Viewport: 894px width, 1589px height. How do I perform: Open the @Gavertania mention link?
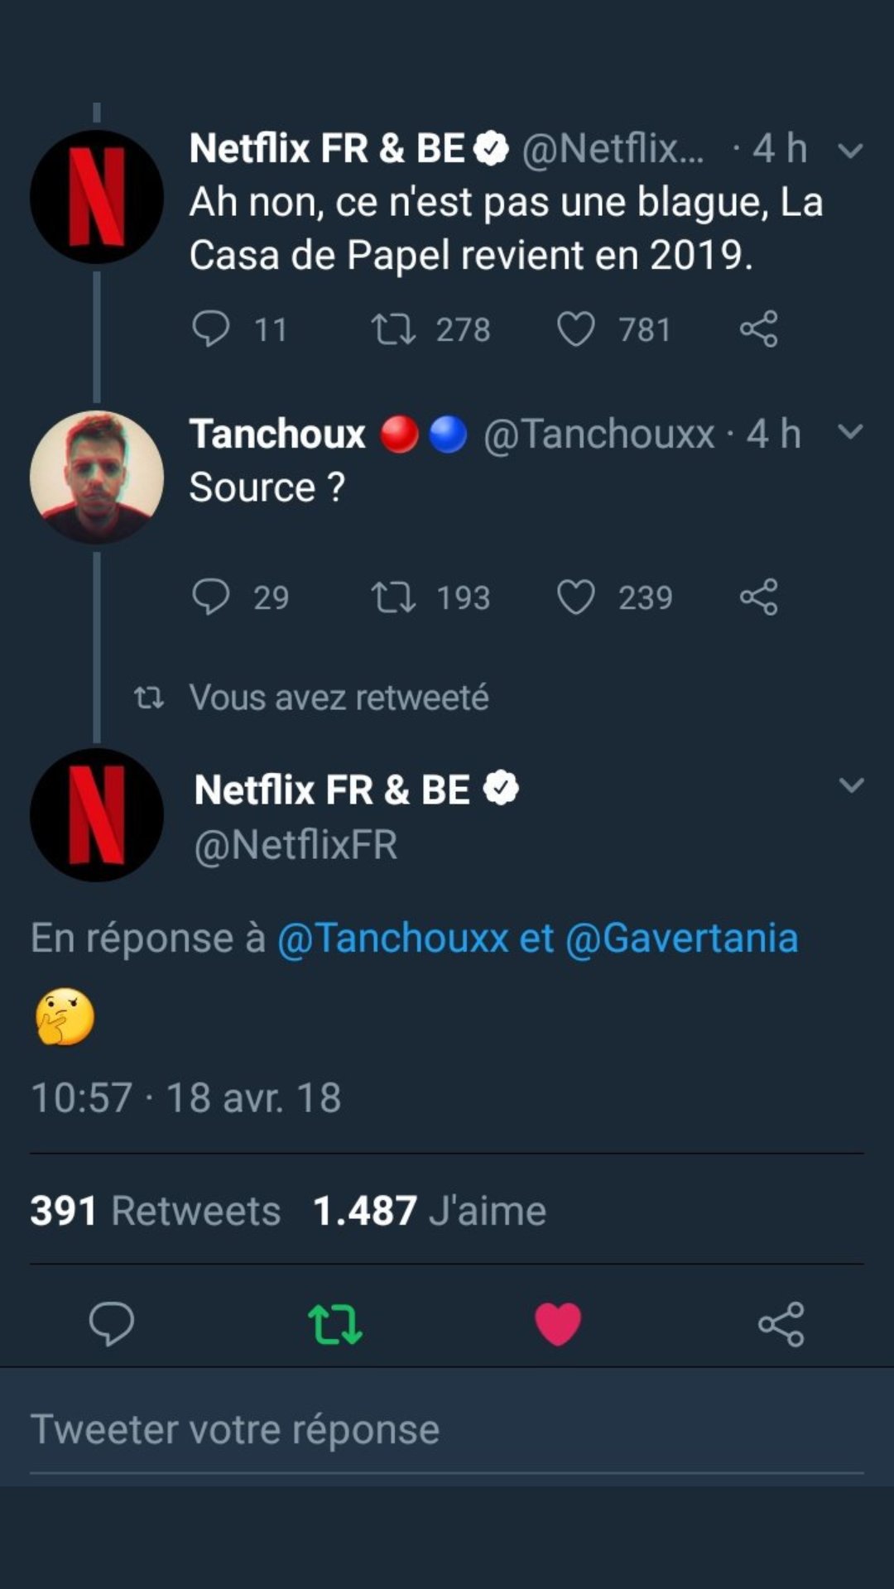click(681, 939)
